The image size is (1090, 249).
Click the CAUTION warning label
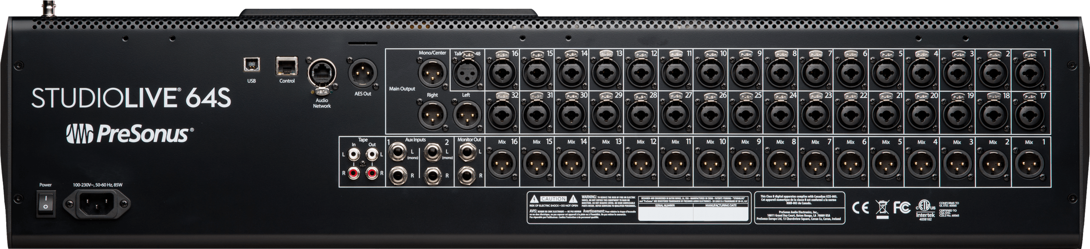coord(553,199)
